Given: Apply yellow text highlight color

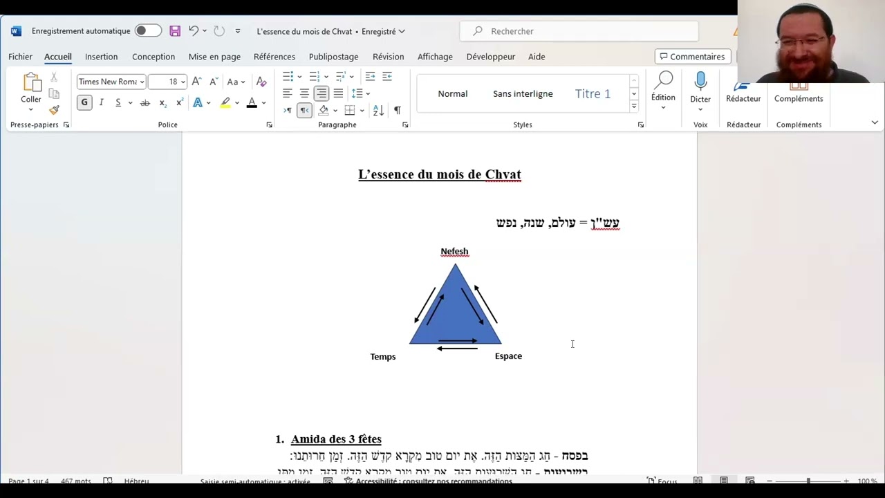Looking at the screenshot, I should point(225,103).
